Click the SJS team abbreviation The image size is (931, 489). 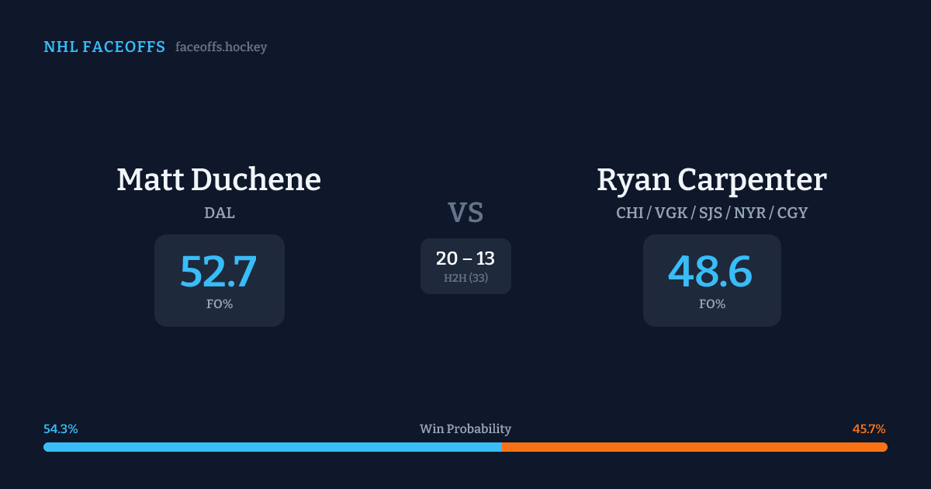[711, 213]
